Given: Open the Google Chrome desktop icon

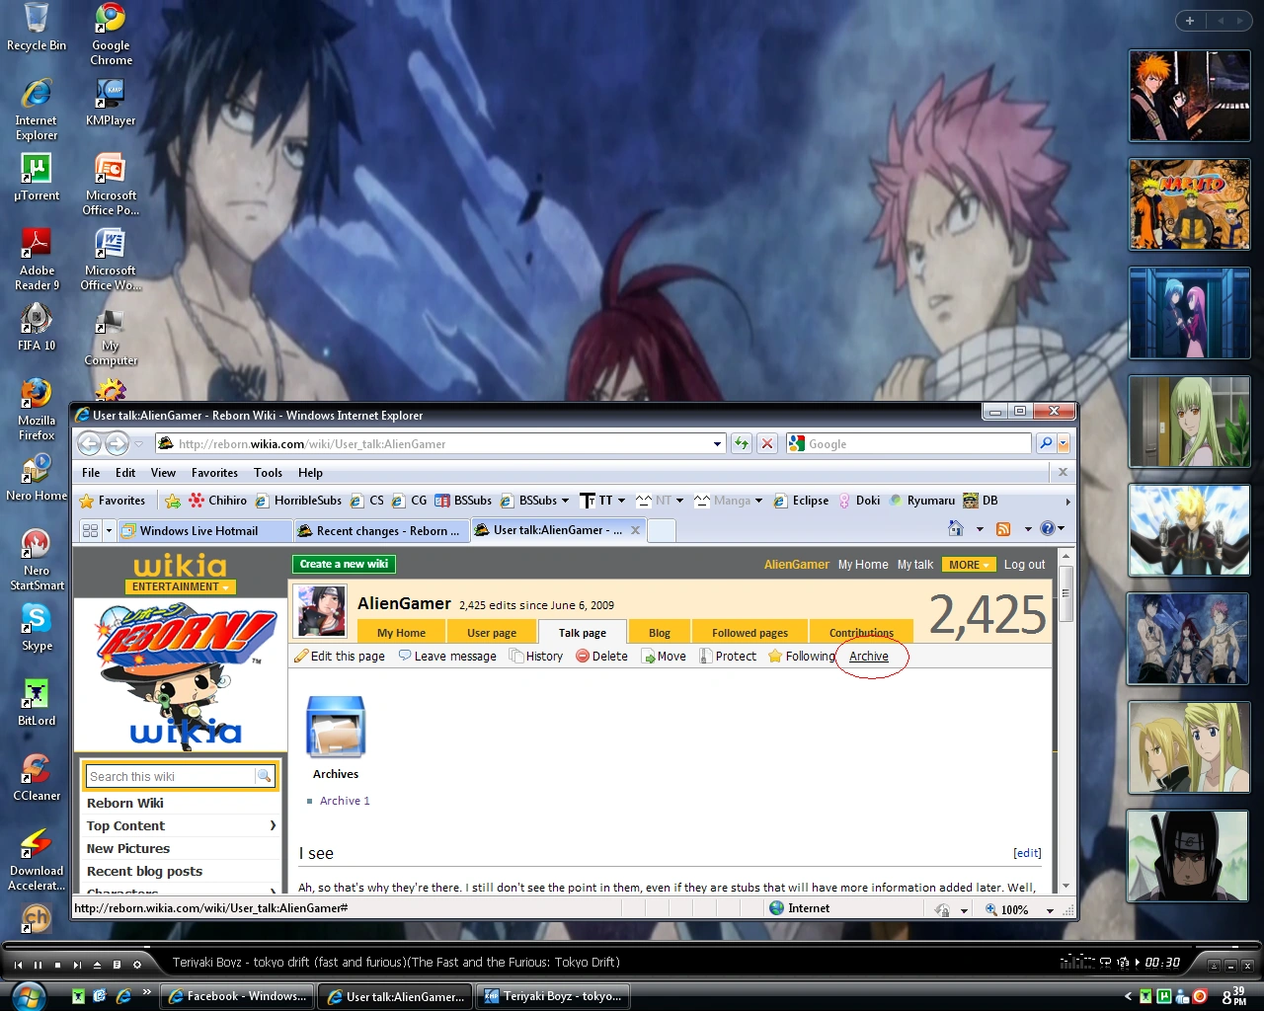Looking at the screenshot, I should coord(111,35).
